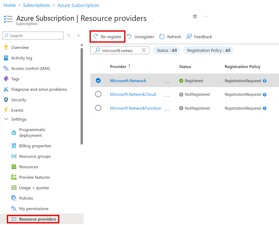This screenshot has height=225, width=279.
Task: Open Activity log in the sidebar
Action: [22, 58]
